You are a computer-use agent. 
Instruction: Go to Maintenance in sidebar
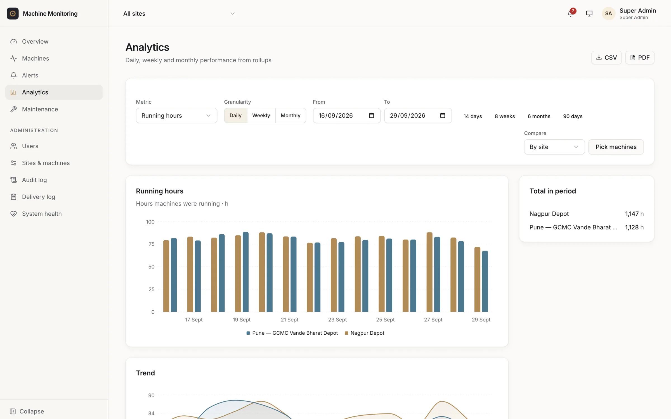pyautogui.click(x=54, y=109)
